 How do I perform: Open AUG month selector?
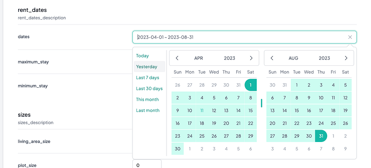coord(293,58)
